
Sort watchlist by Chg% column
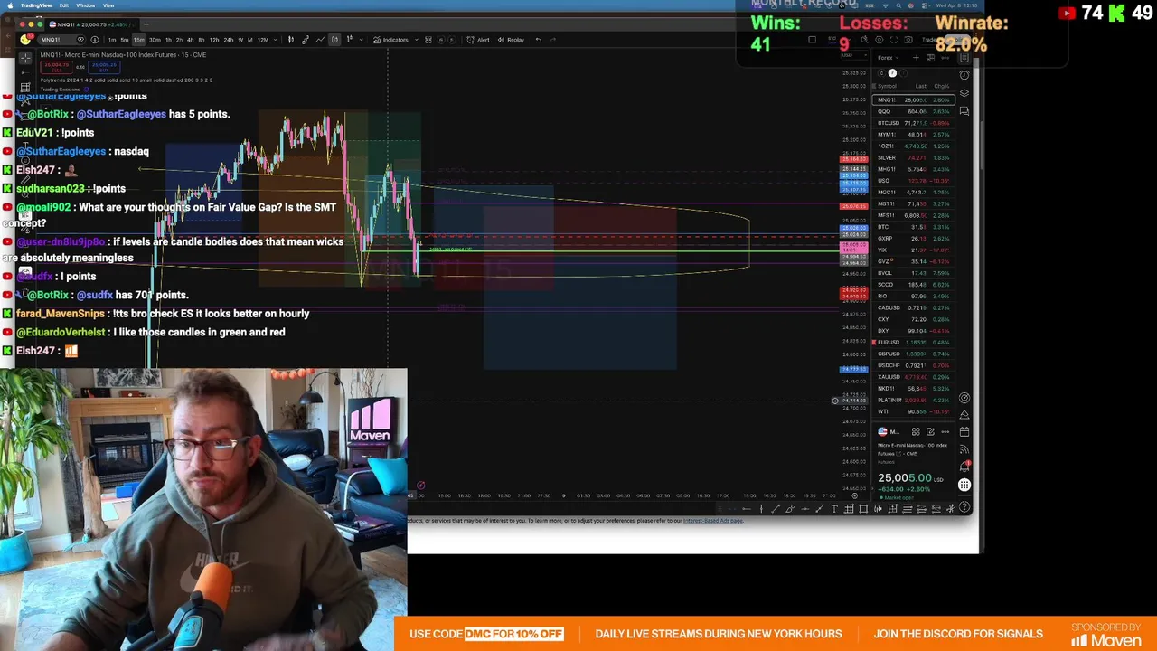tap(942, 86)
